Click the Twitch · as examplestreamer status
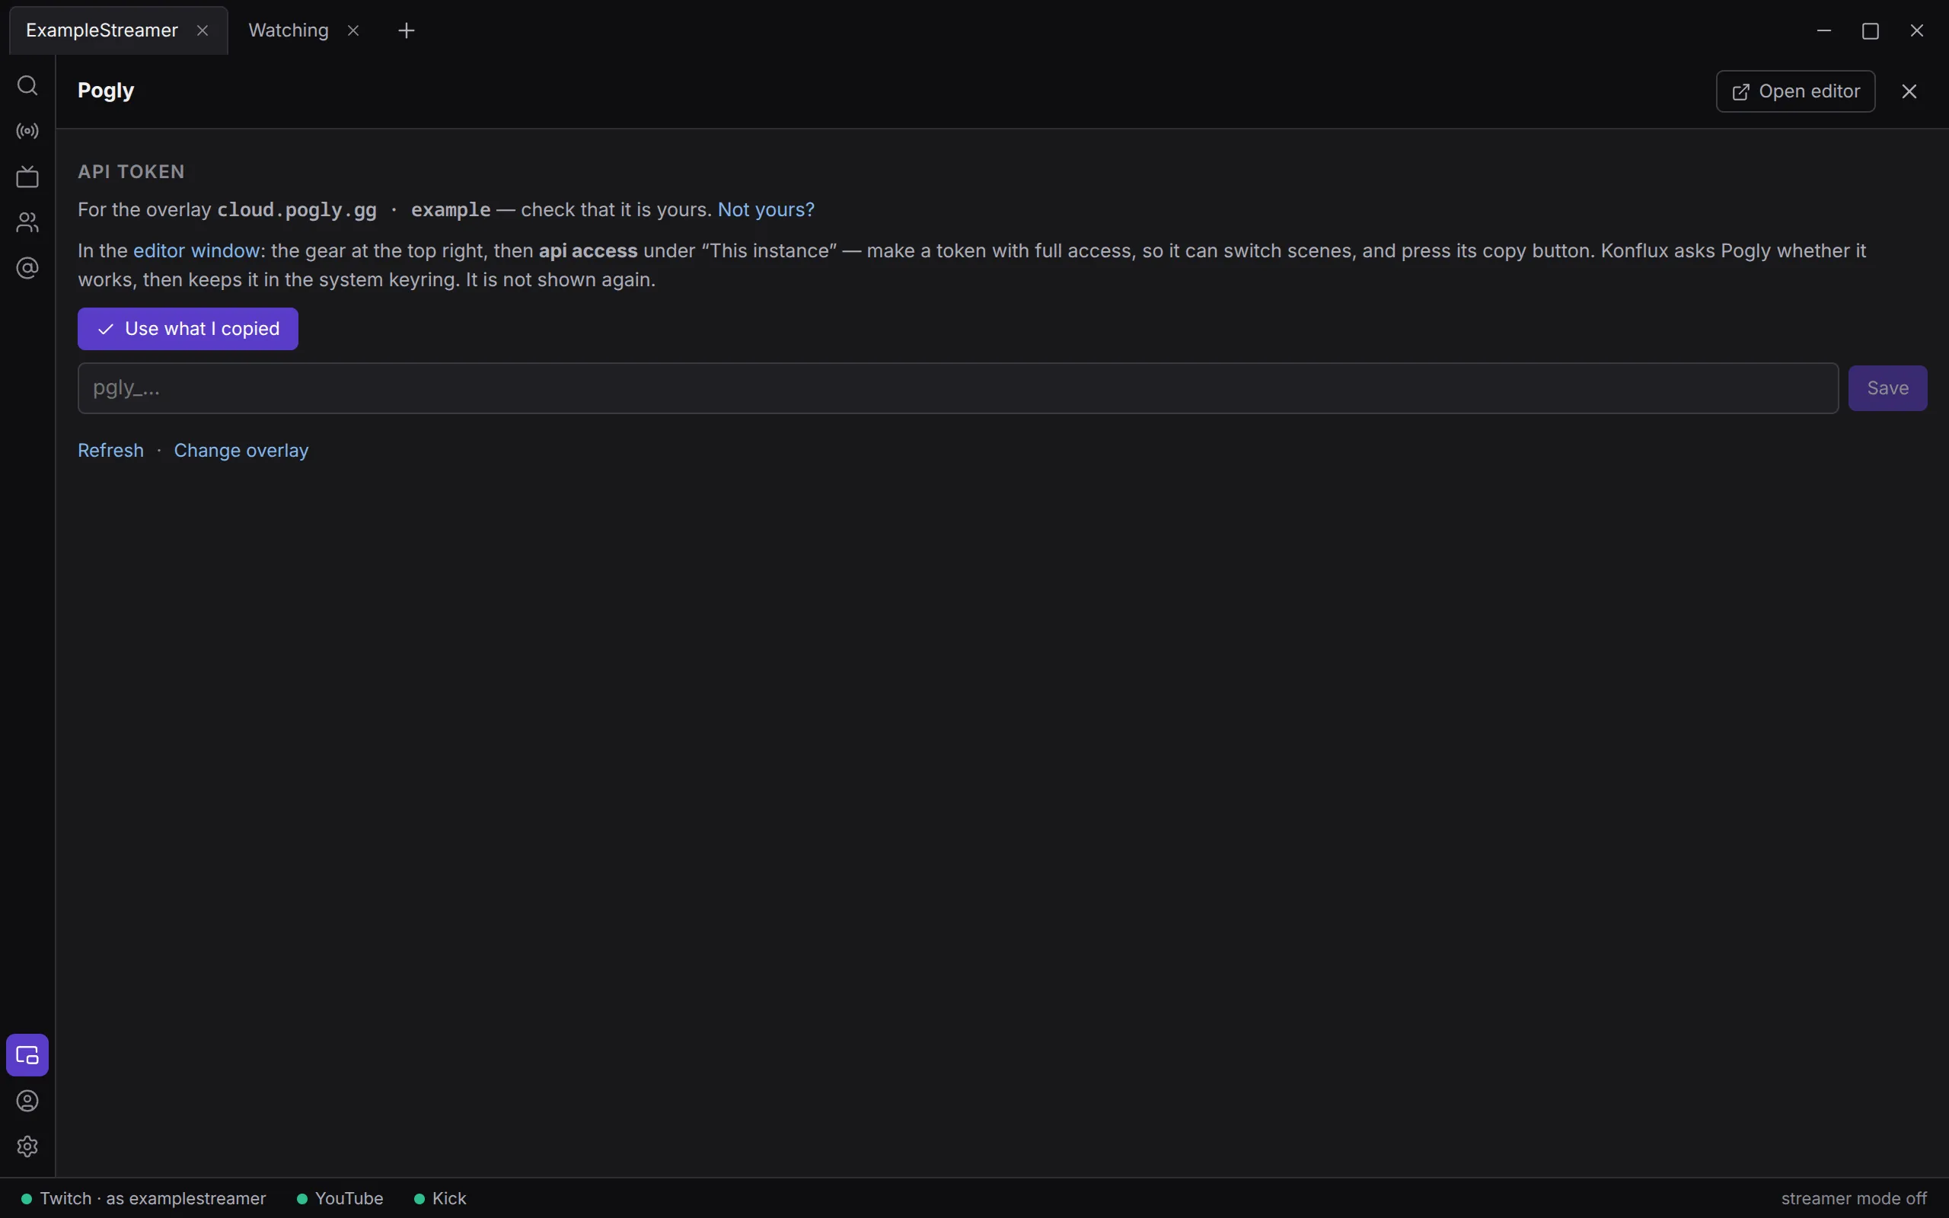 coord(143,1199)
